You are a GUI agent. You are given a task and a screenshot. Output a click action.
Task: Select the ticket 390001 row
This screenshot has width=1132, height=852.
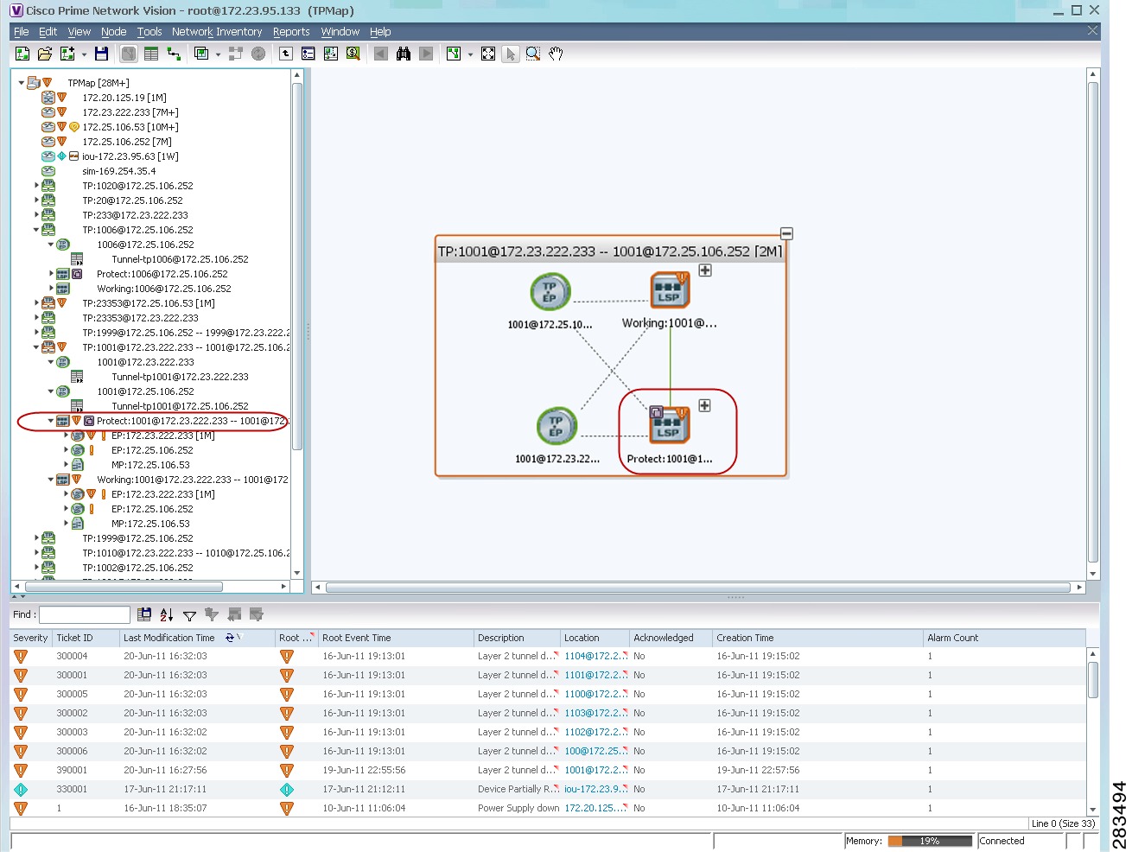pos(548,770)
